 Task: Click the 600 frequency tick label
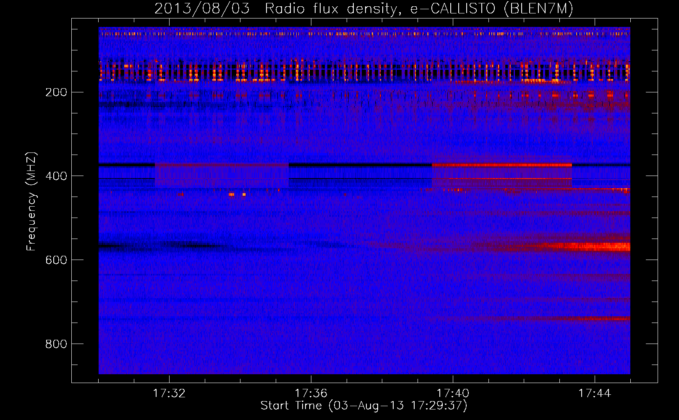tap(56, 260)
